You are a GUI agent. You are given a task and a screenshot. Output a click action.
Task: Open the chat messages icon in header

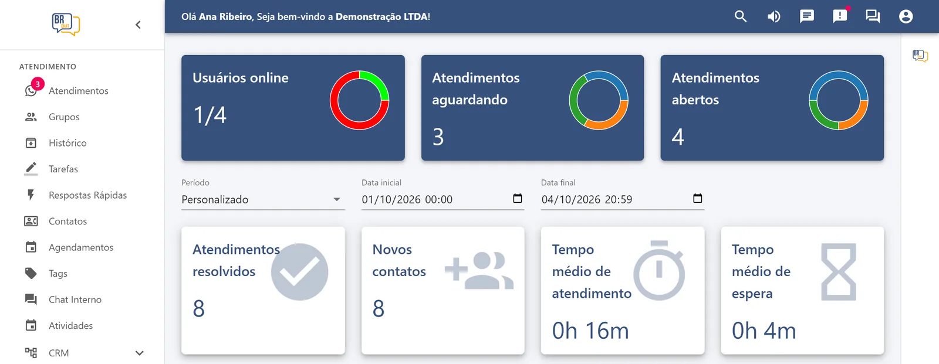[x=807, y=16]
